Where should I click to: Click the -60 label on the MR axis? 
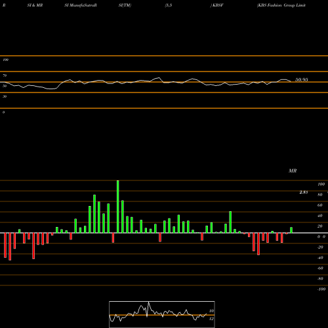(x=320, y=268)
